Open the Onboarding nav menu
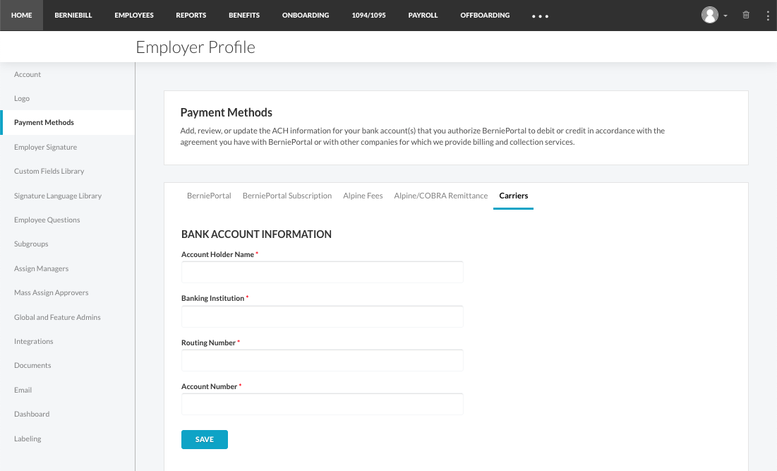Viewport: 777px width, 471px height. click(x=305, y=15)
